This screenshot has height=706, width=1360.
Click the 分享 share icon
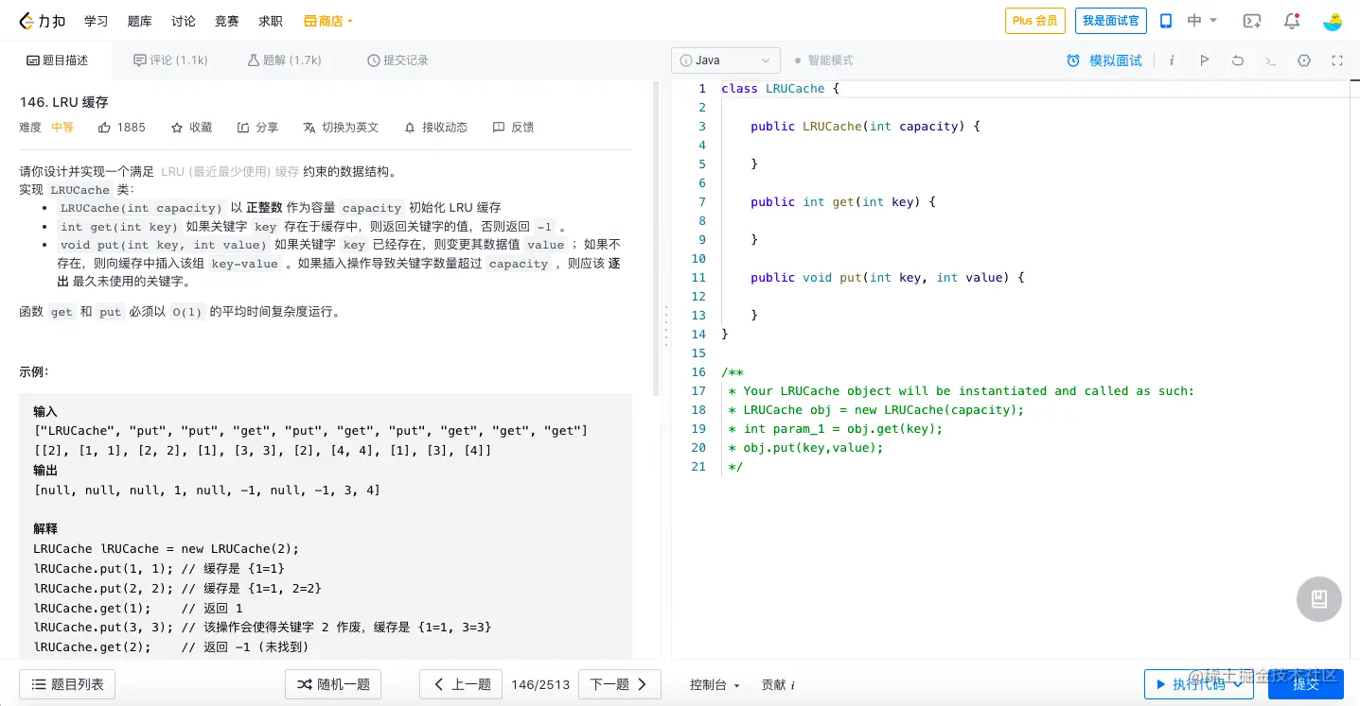click(x=257, y=127)
